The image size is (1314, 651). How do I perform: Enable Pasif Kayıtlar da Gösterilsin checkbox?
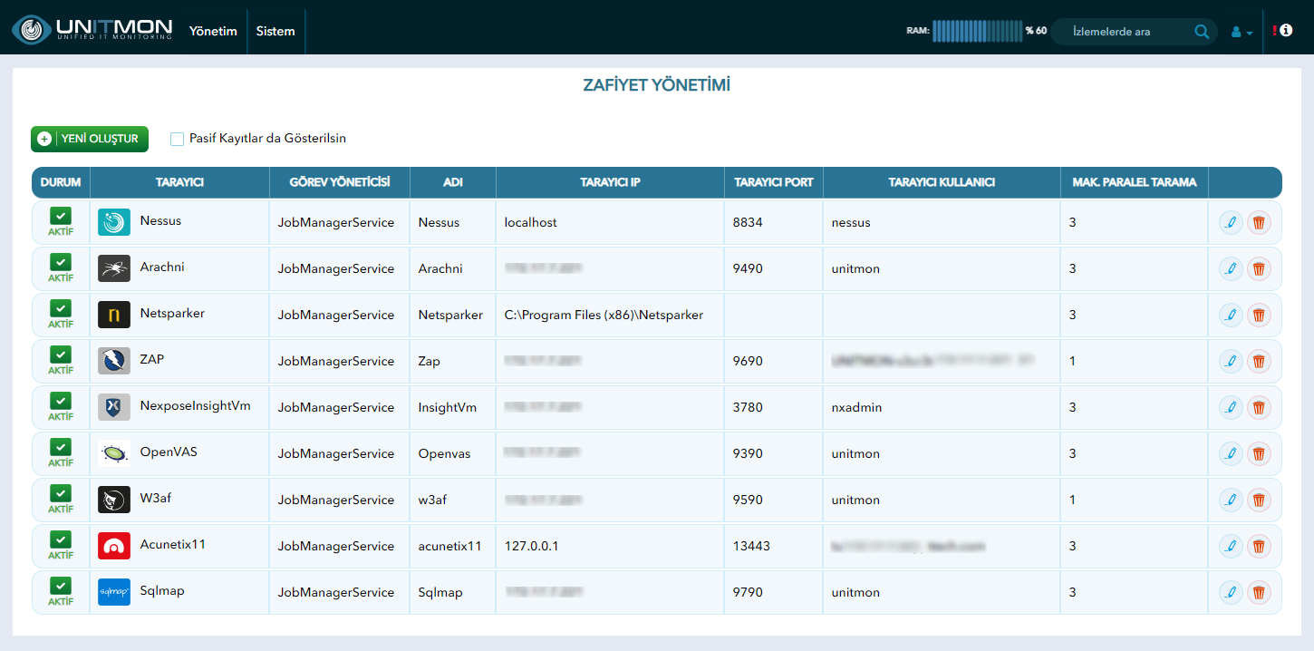178,139
